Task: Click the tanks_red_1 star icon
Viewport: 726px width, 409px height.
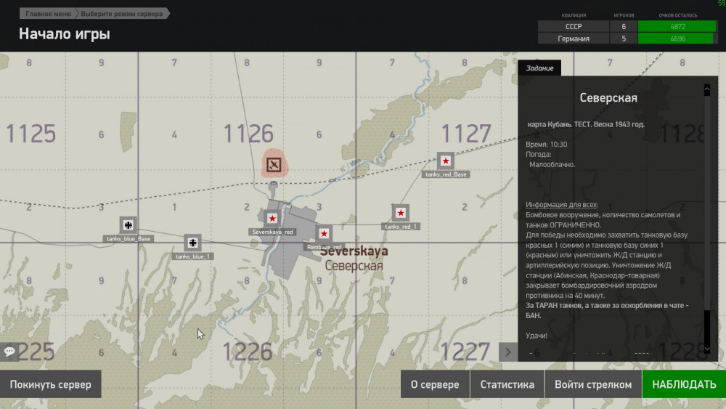Action: (x=400, y=213)
